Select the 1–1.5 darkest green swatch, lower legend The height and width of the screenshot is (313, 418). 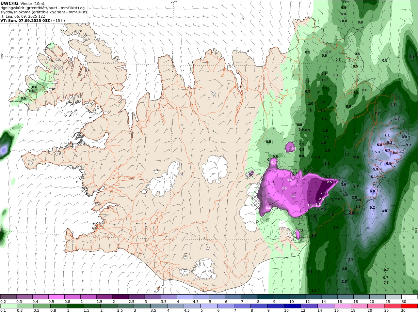(75, 306)
